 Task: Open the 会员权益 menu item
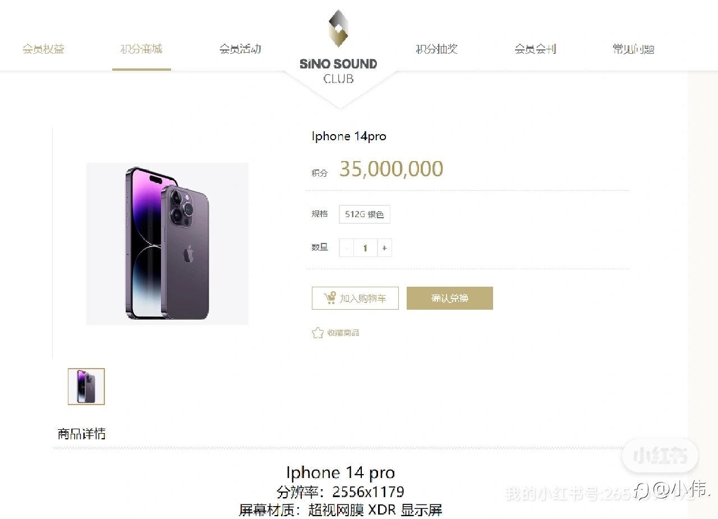pyautogui.click(x=44, y=49)
